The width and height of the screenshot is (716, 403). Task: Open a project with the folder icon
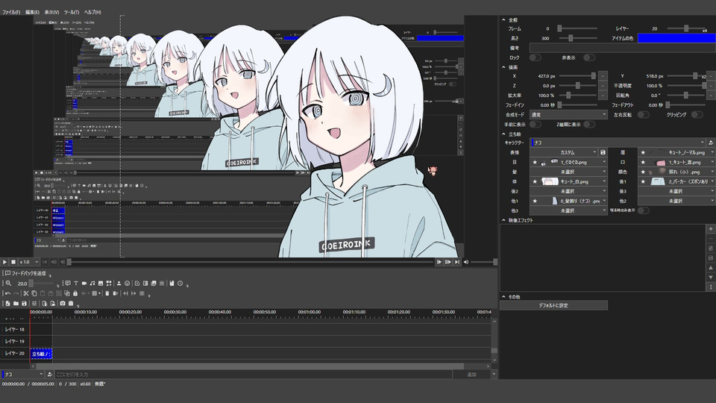coord(16,304)
